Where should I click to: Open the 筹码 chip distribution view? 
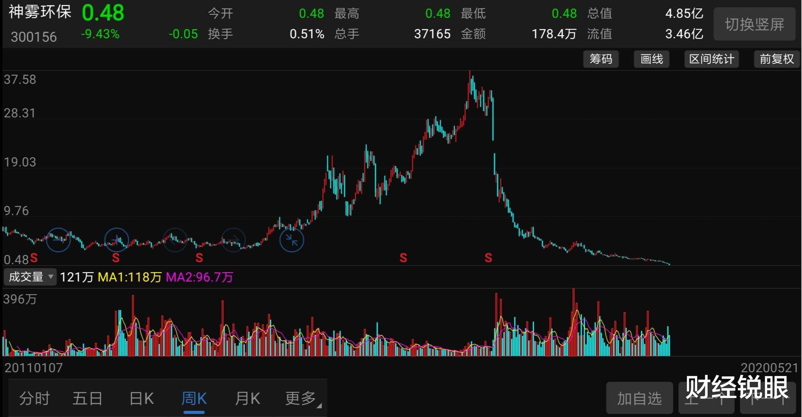(x=601, y=59)
